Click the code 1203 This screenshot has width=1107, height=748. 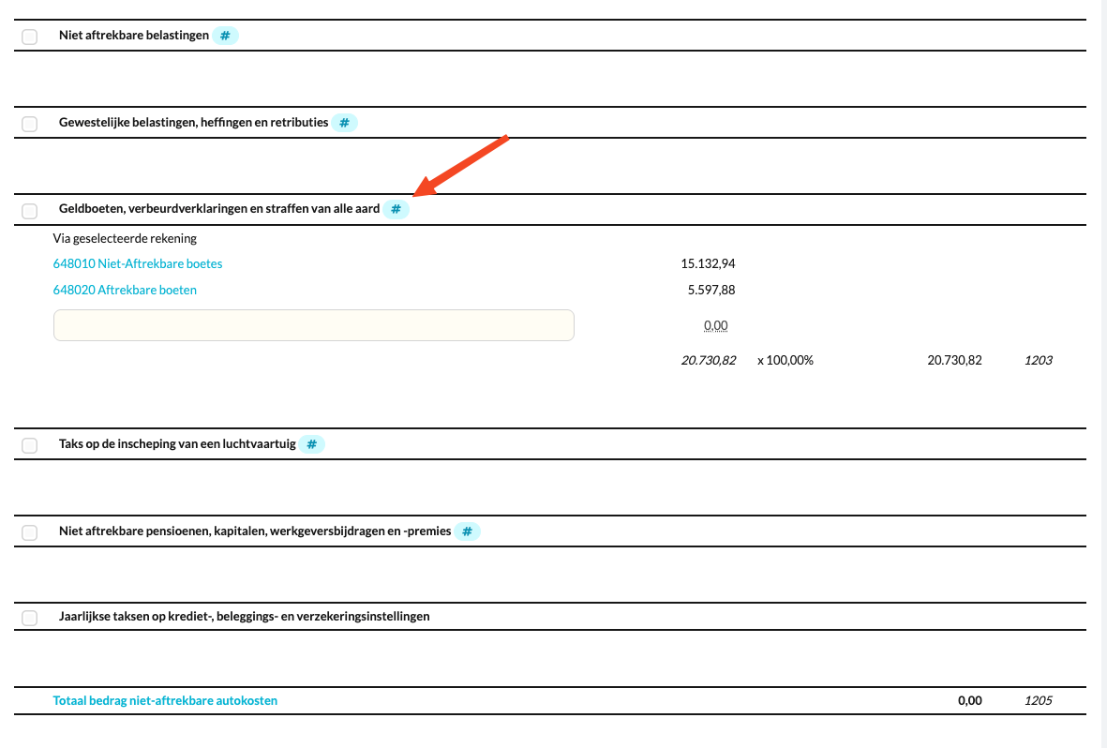pos(1039,360)
